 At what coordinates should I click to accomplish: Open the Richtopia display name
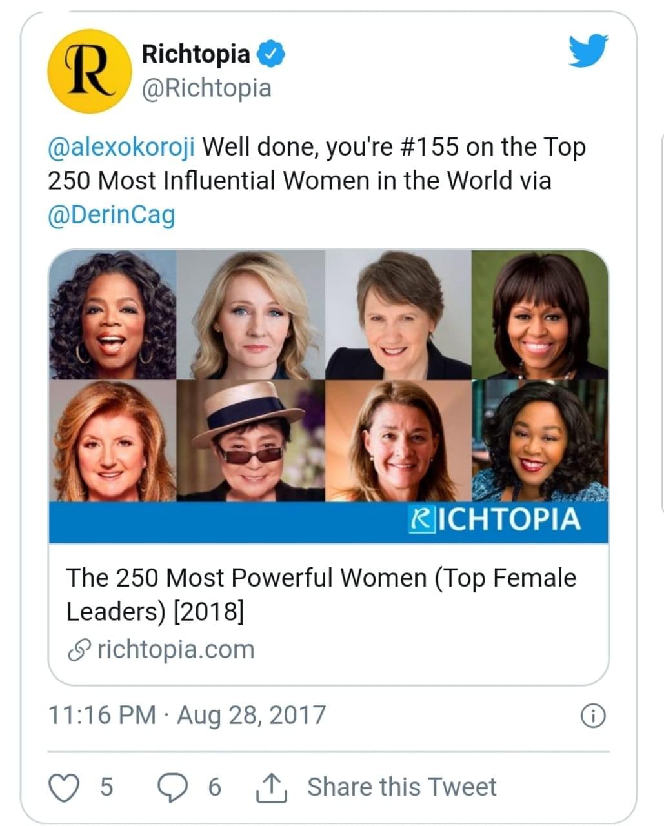tap(196, 54)
